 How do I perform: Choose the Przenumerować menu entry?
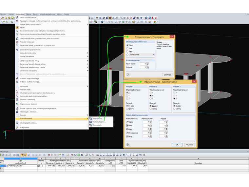coord(52,118)
